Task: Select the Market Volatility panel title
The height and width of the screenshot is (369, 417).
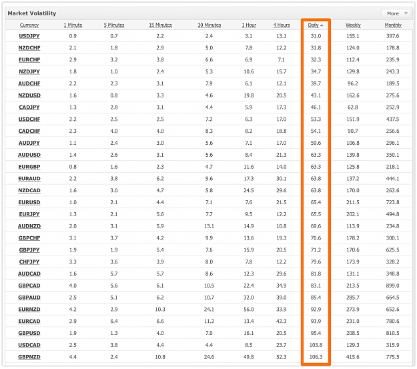Action: click(32, 13)
